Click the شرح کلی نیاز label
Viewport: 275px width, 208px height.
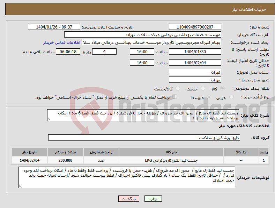255,115
